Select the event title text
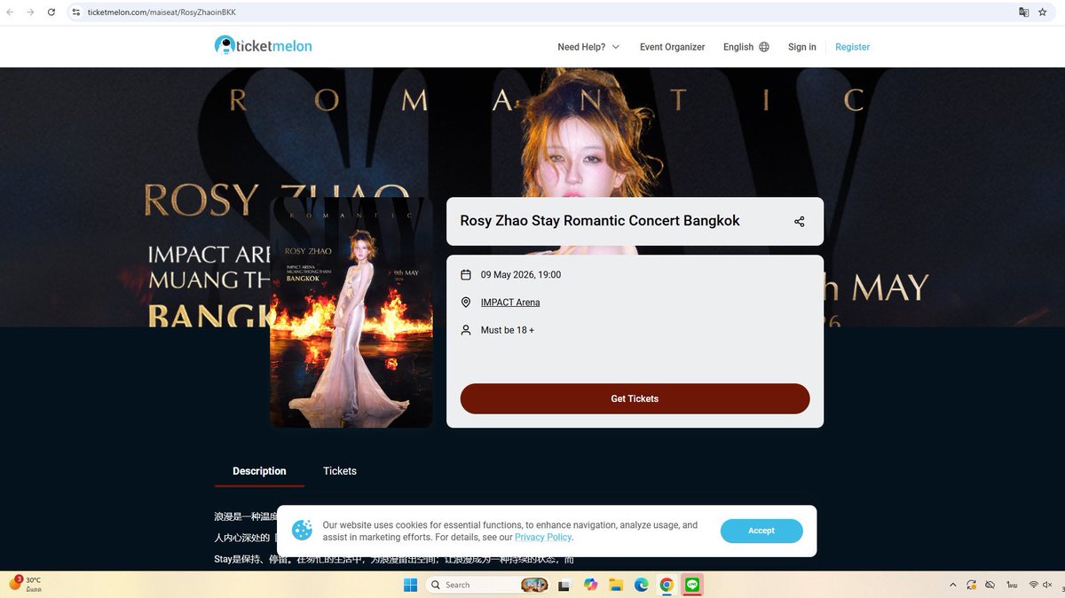Viewport: 1065px width, 598px height. pyautogui.click(x=600, y=221)
